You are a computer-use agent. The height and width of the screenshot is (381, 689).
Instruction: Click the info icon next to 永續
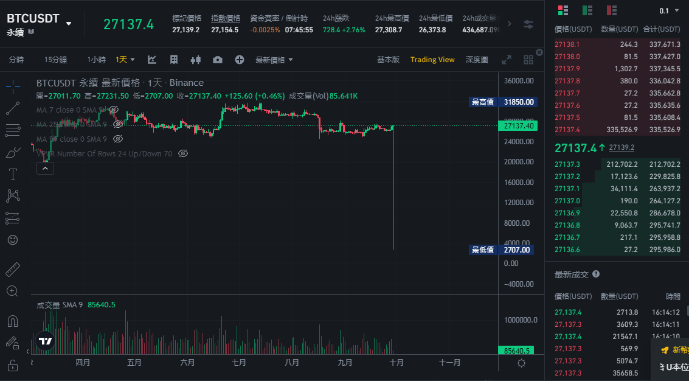point(31,32)
